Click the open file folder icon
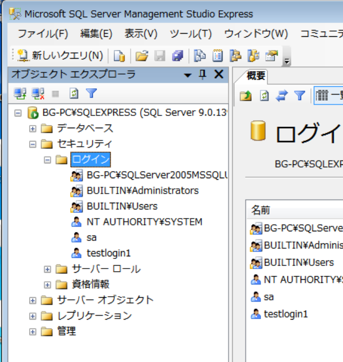 pyautogui.click(x=142, y=56)
